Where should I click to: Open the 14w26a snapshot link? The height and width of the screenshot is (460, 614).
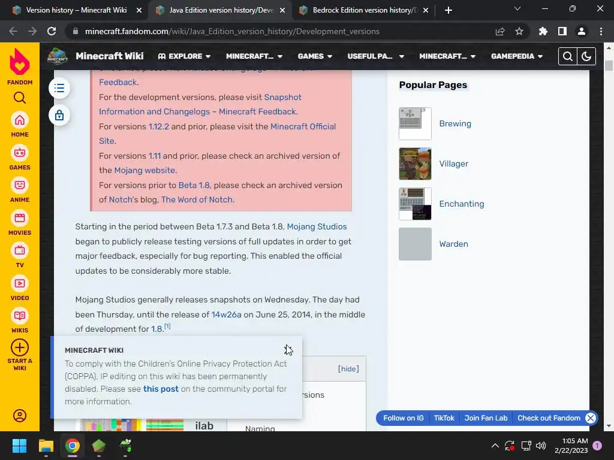point(226,314)
